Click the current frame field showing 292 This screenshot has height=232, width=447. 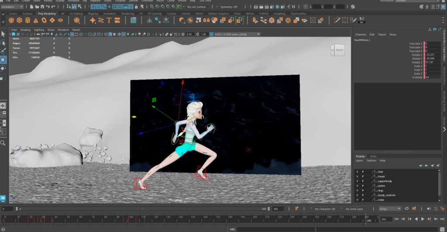pos(386,219)
